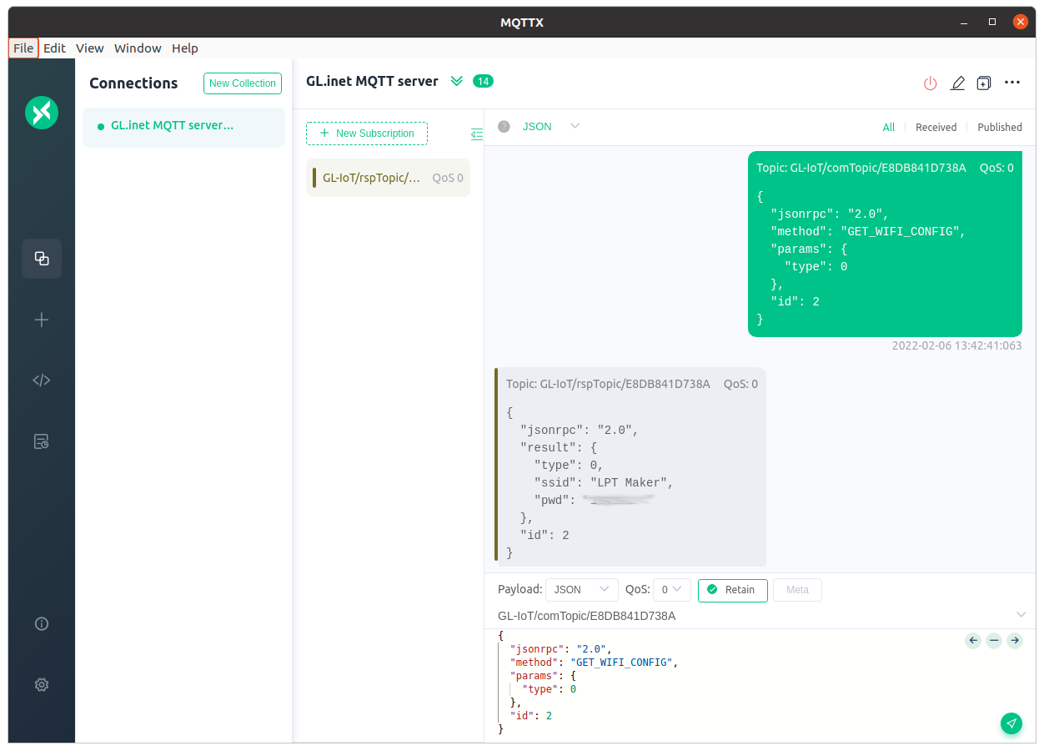The image size is (1044, 751).
Task: Open the Settings gear icon
Action: pyautogui.click(x=42, y=684)
